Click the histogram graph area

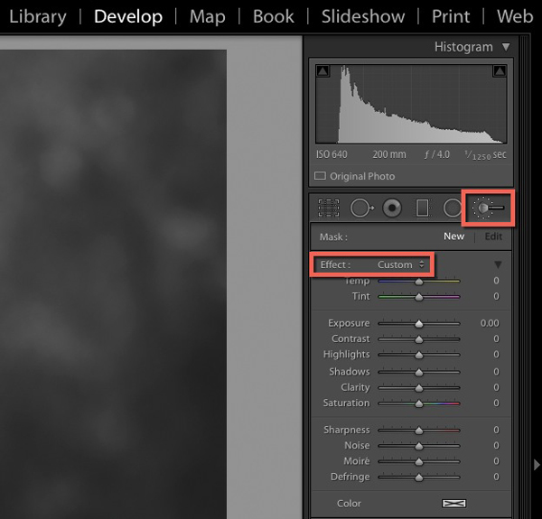(x=411, y=104)
